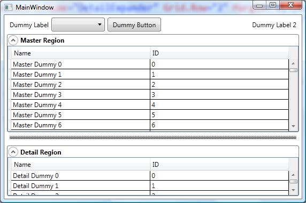Sort Detail grid by ID column header
The image size is (306, 203).
pos(219,165)
